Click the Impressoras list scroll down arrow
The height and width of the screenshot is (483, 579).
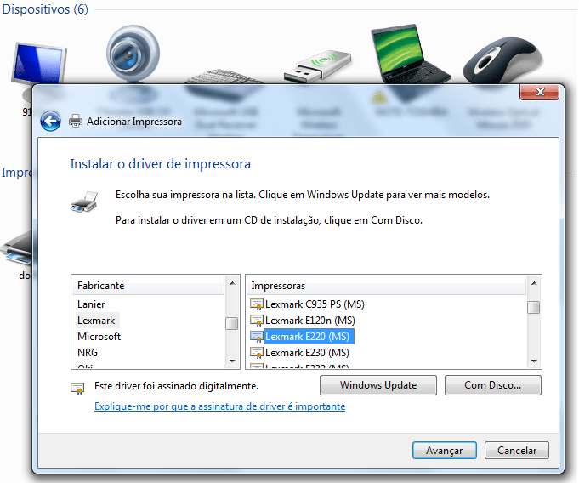pyautogui.click(x=534, y=361)
